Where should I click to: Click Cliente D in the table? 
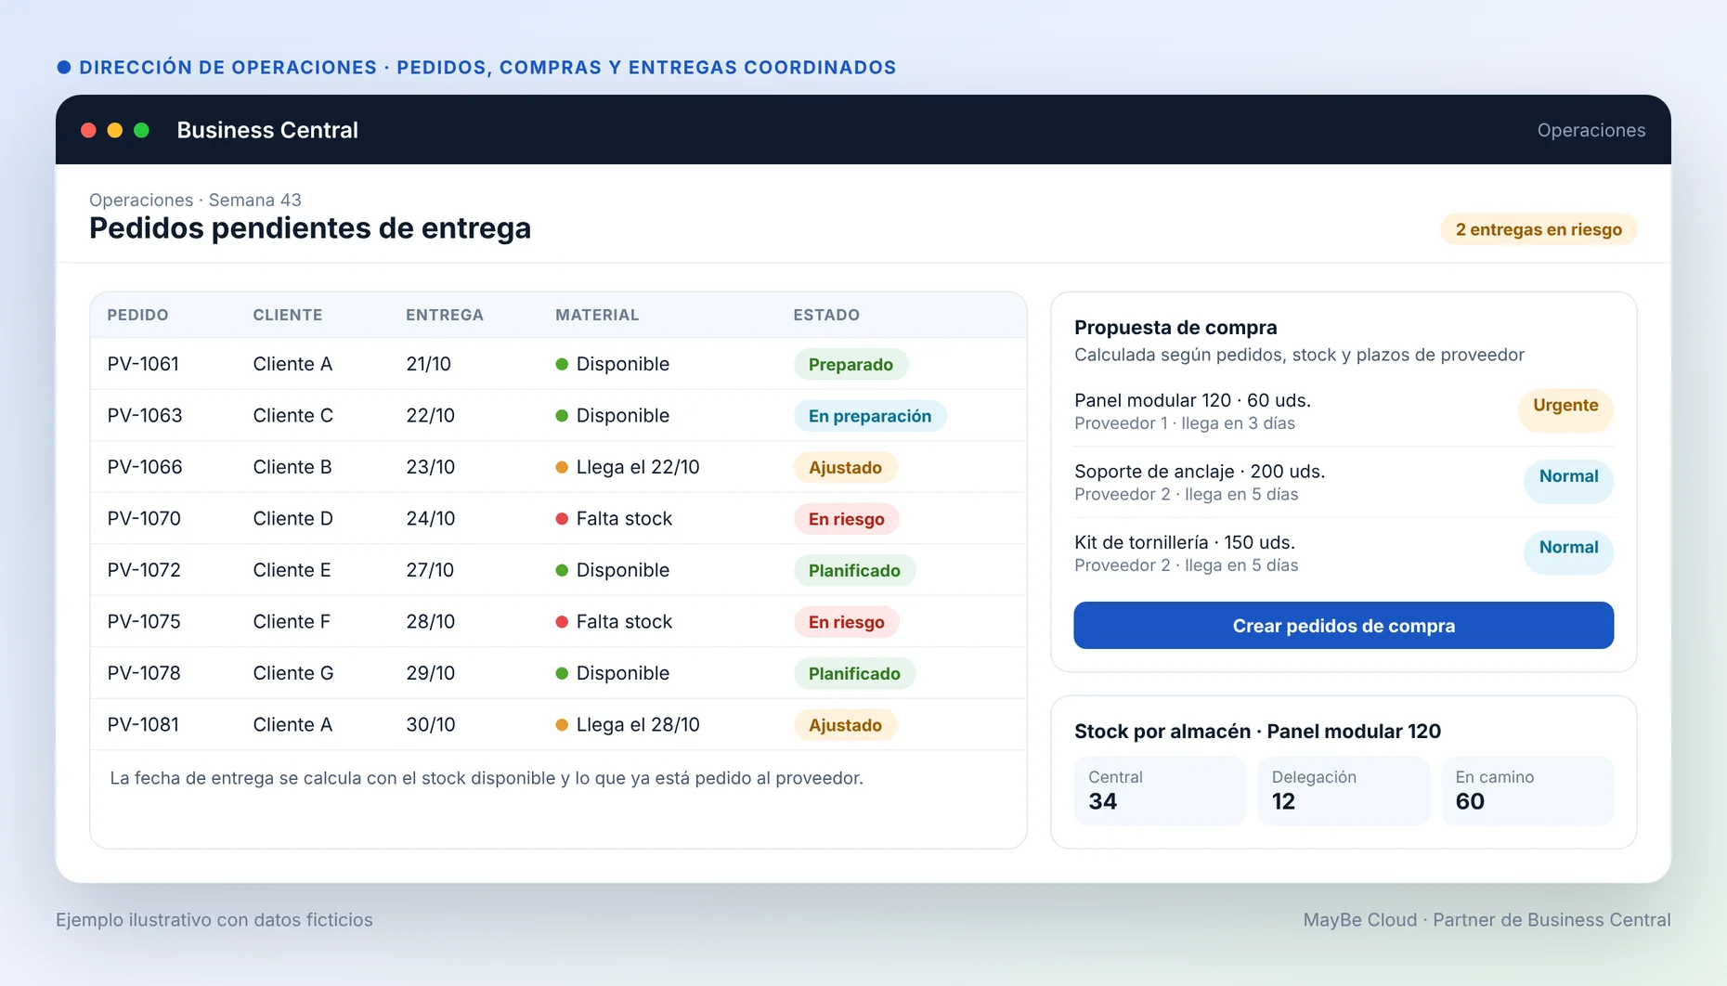292,518
